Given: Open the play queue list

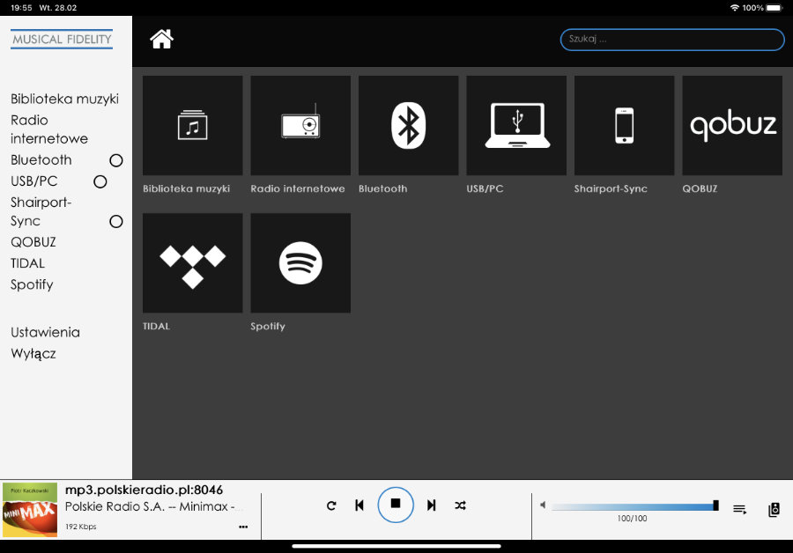Looking at the screenshot, I should point(740,510).
